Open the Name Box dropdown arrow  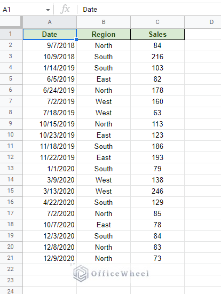click(48, 10)
